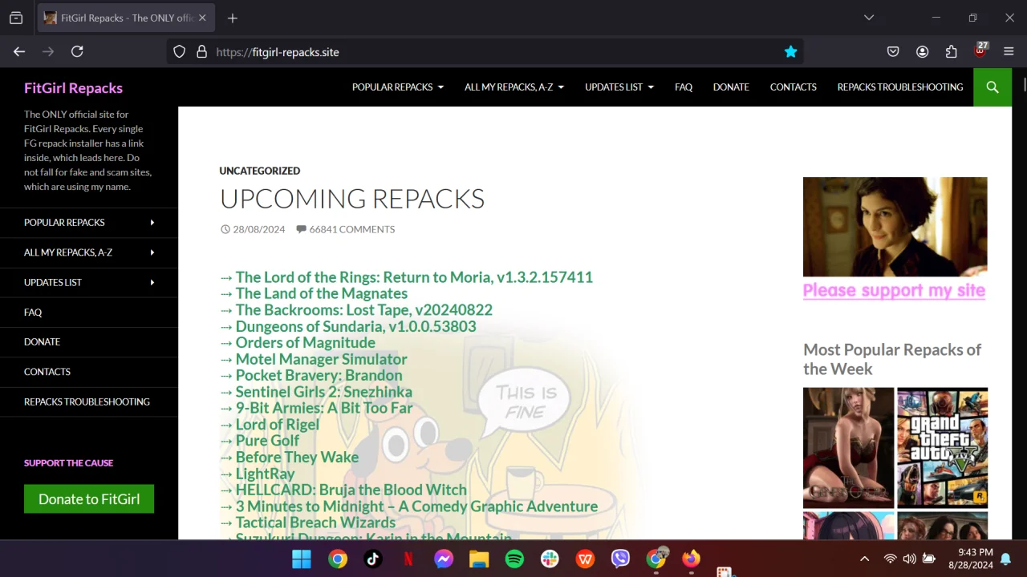Expand sidebar POPULAR REPACKS arrow
1027x577 pixels.
point(152,222)
